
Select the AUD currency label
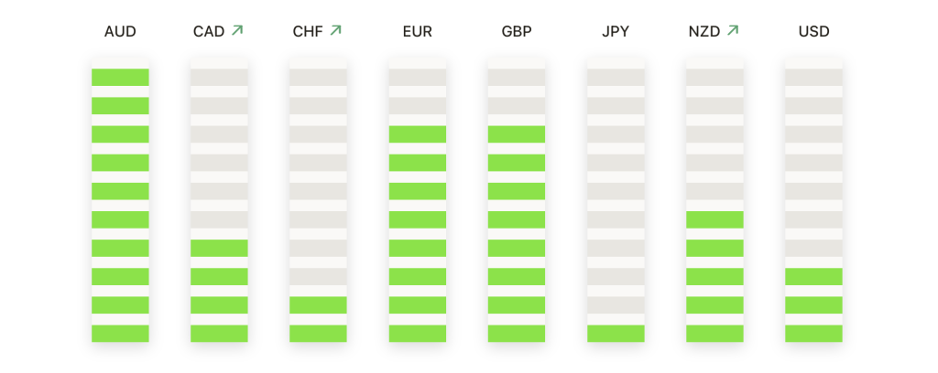120,32
